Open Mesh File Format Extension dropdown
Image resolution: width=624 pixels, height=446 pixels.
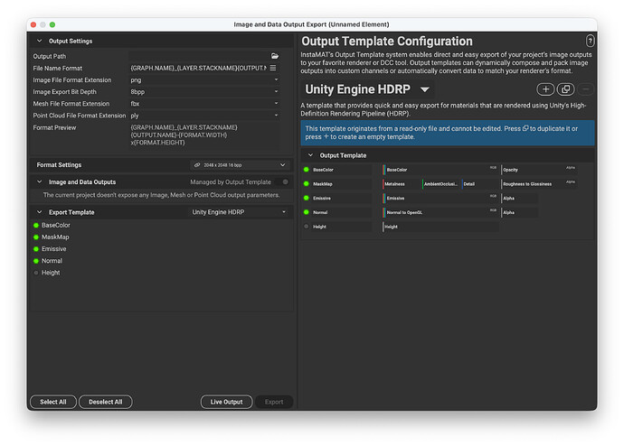[204, 104]
